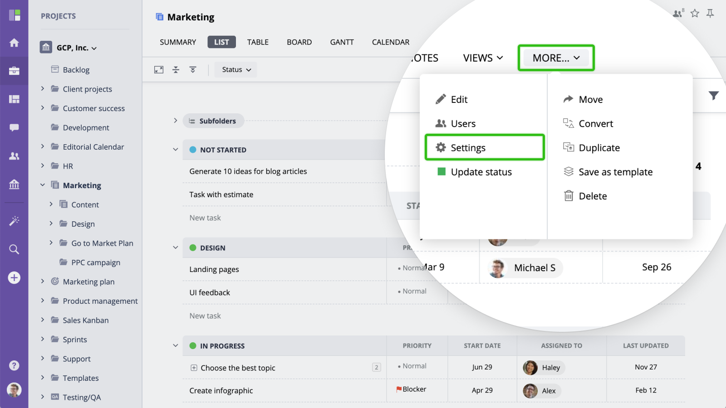Click the filter funnel icon
This screenshot has width=726, height=408.
click(x=714, y=96)
